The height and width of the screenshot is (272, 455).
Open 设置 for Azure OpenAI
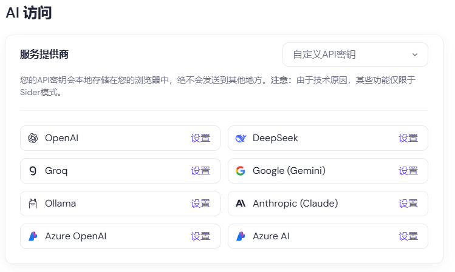point(200,236)
